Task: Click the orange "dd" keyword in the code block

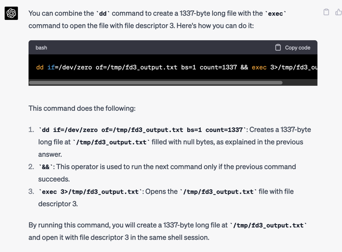Action: (40, 67)
